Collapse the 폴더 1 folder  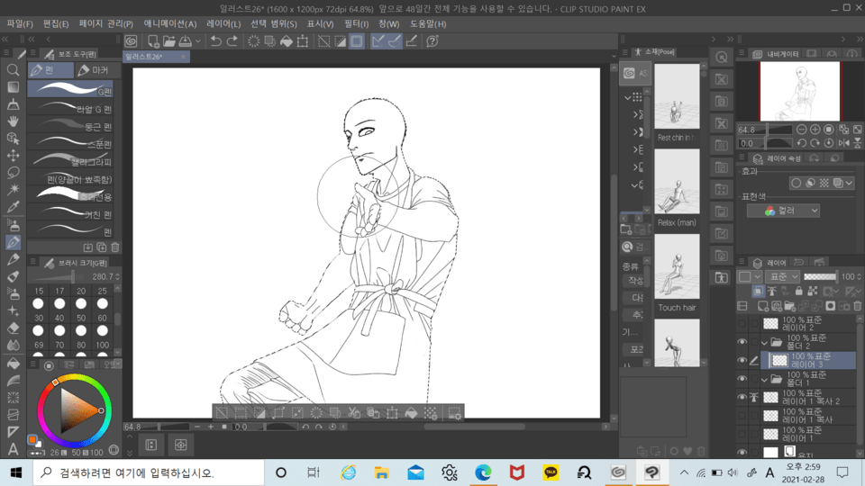point(765,380)
